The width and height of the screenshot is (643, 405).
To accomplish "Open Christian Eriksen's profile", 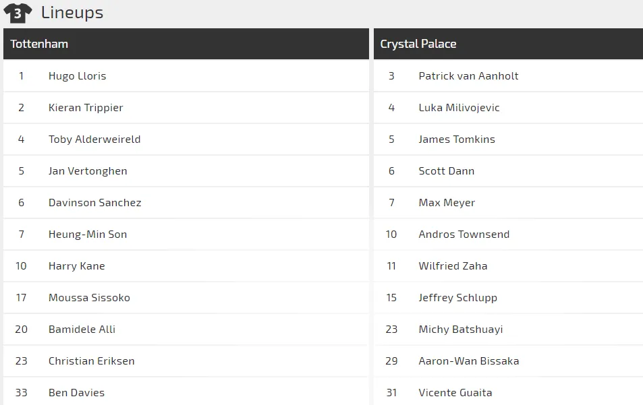I will (91, 361).
